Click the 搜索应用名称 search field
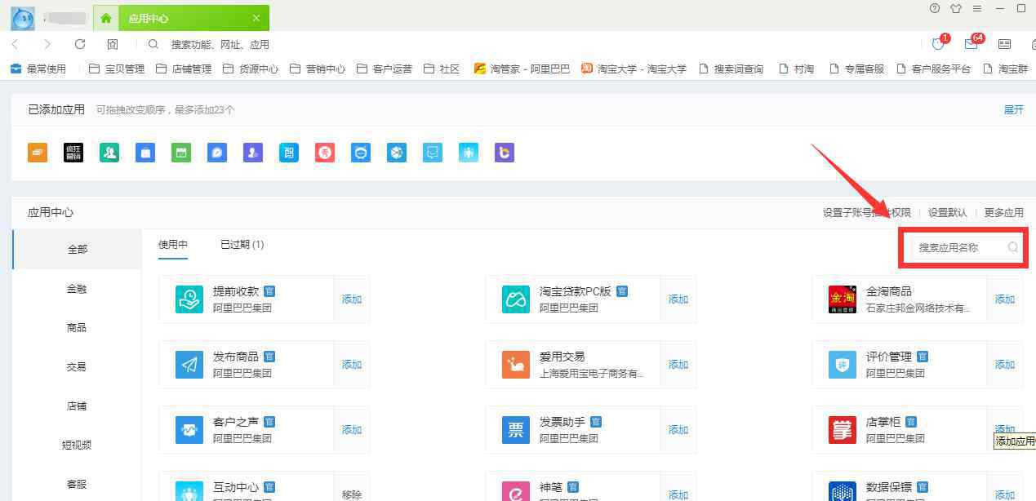Viewport: 1036px width, 501px height. [959, 247]
